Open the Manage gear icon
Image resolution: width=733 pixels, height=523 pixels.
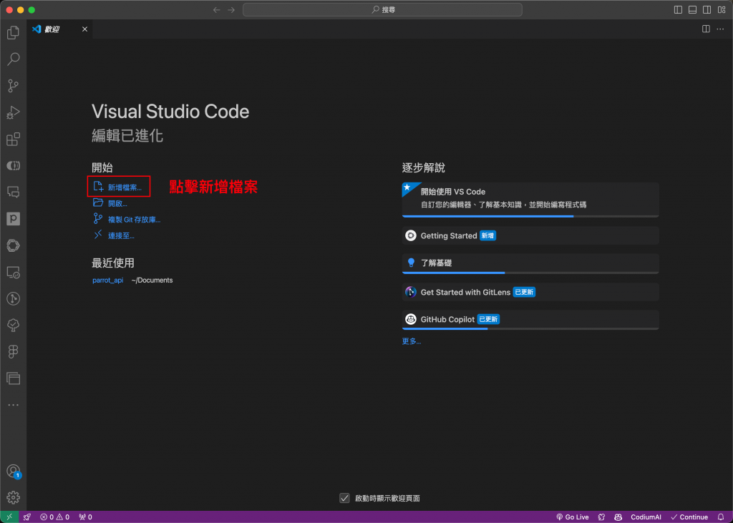coord(13,497)
